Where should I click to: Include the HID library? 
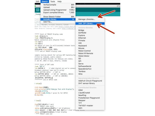click(90, 43)
